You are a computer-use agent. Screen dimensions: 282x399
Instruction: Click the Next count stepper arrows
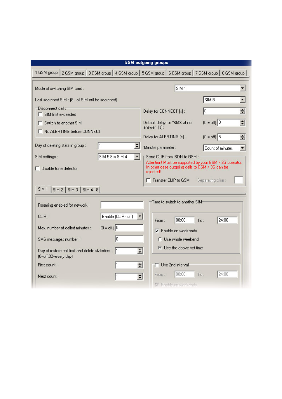coord(140,277)
